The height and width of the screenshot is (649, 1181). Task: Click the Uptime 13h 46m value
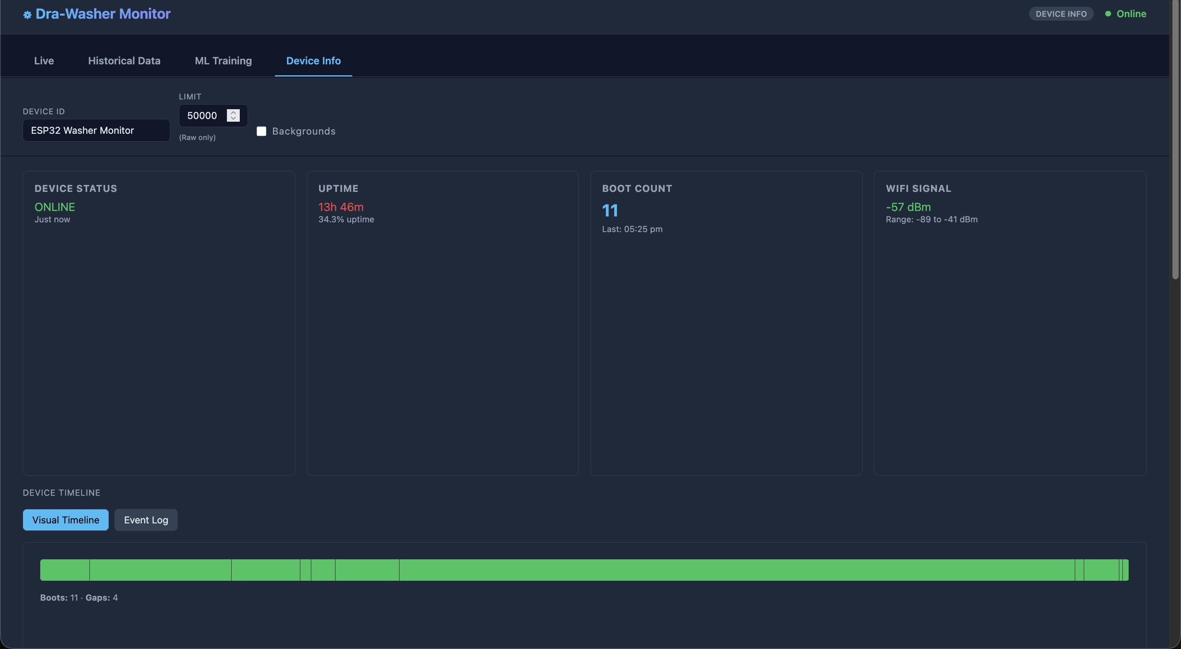341,207
